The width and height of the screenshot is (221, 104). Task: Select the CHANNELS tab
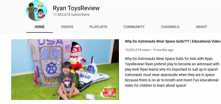pos(170,27)
